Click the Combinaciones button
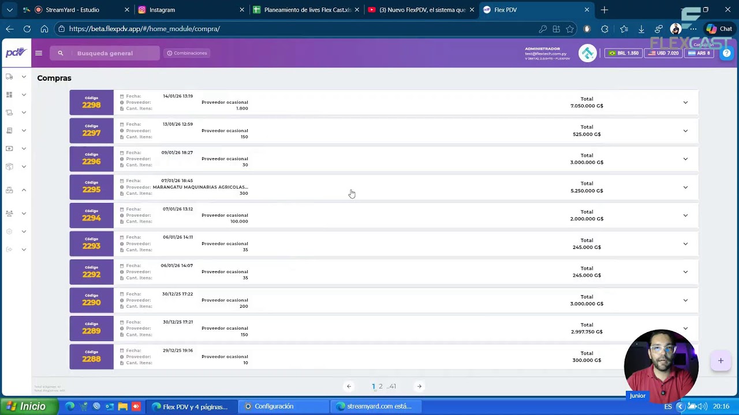The height and width of the screenshot is (415, 739). click(187, 53)
